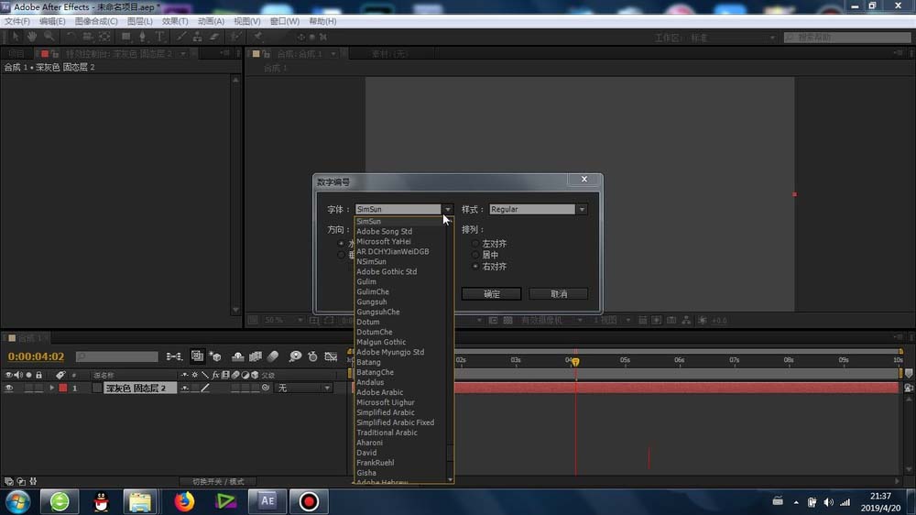The height and width of the screenshot is (515, 916).
Task: Select the 左对齐 alignment radio button
Action: click(474, 244)
